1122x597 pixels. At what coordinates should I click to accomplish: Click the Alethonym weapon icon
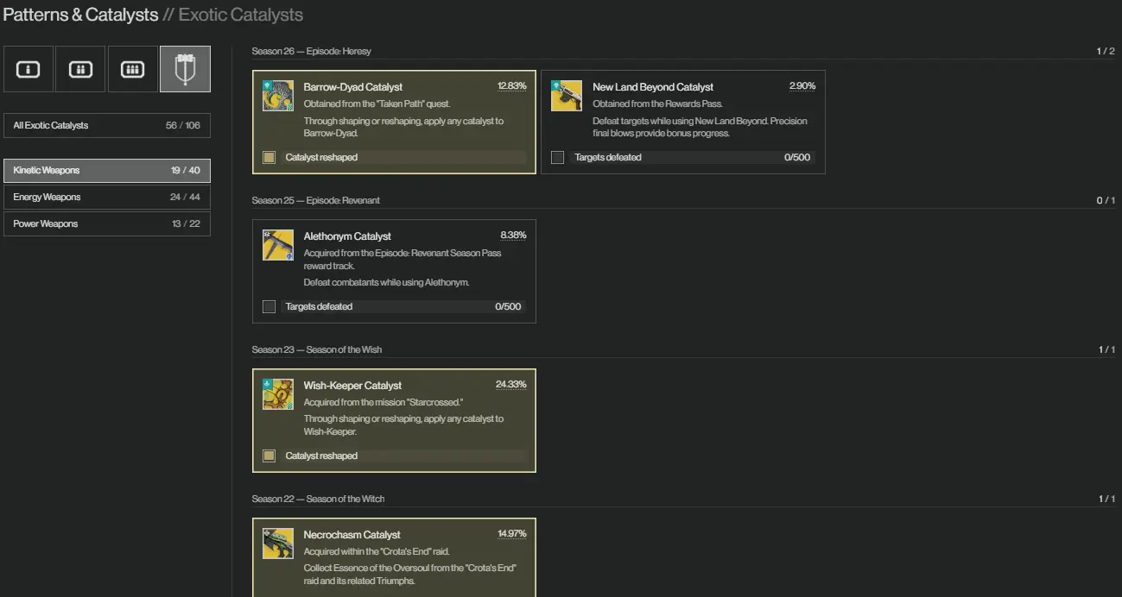[278, 245]
